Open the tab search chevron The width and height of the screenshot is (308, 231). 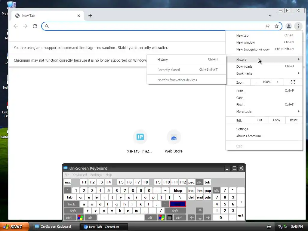coord(270,16)
